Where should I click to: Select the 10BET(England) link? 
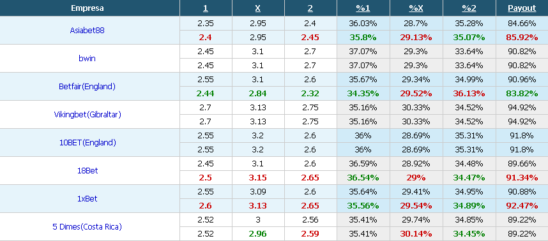(88, 143)
